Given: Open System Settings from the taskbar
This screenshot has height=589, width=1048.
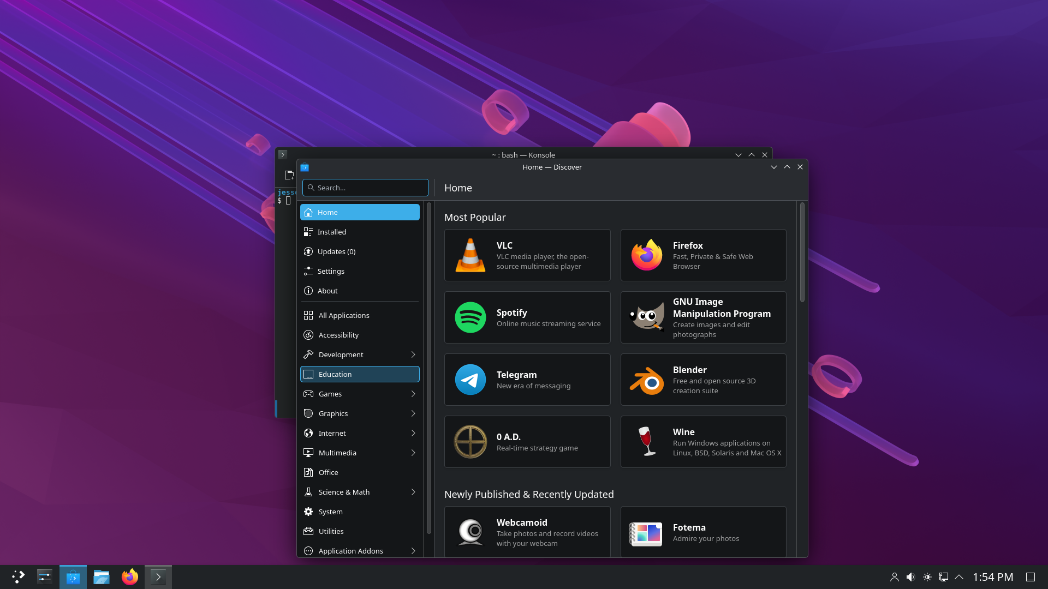Looking at the screenshot, I should click(x=45, y=577).
